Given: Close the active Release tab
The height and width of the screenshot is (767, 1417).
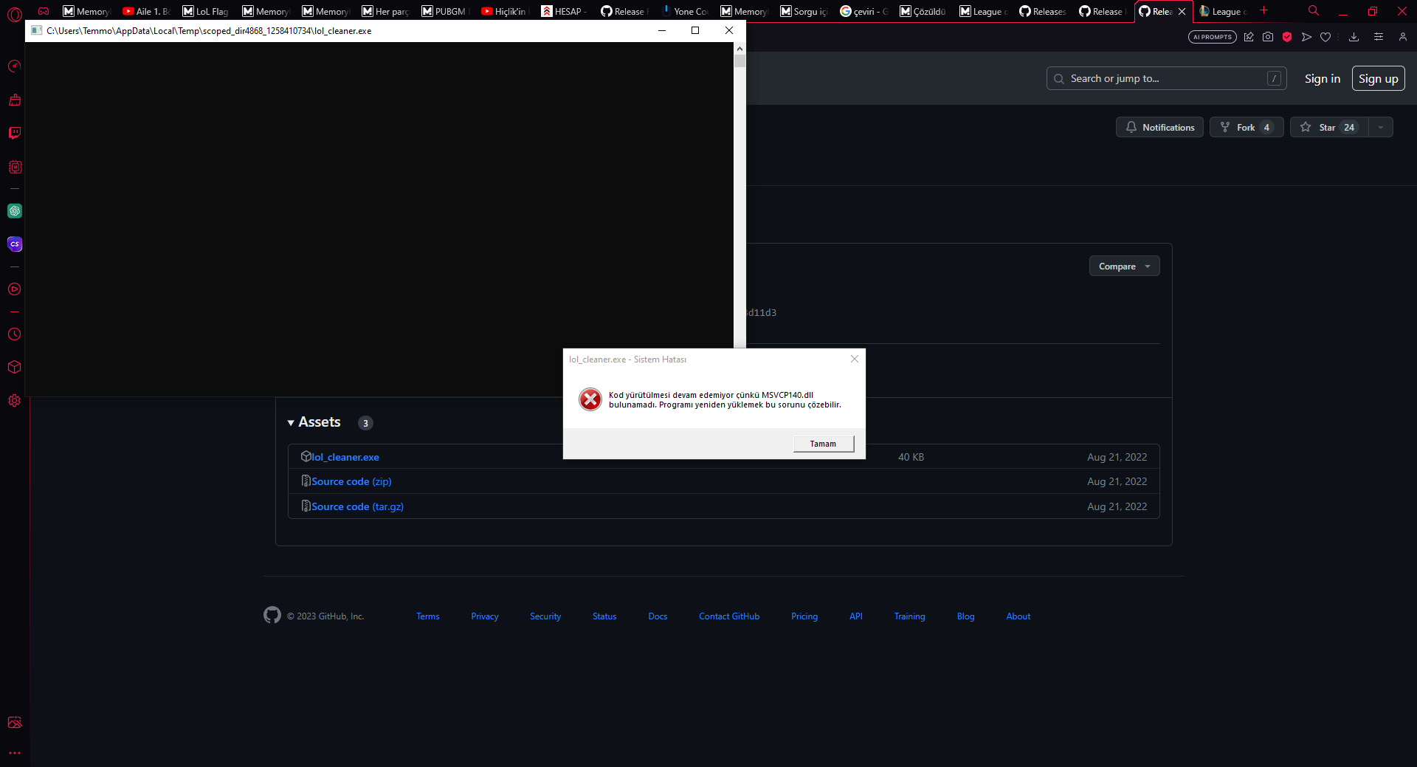Looking at the screenshot, I should point(1182,12).
